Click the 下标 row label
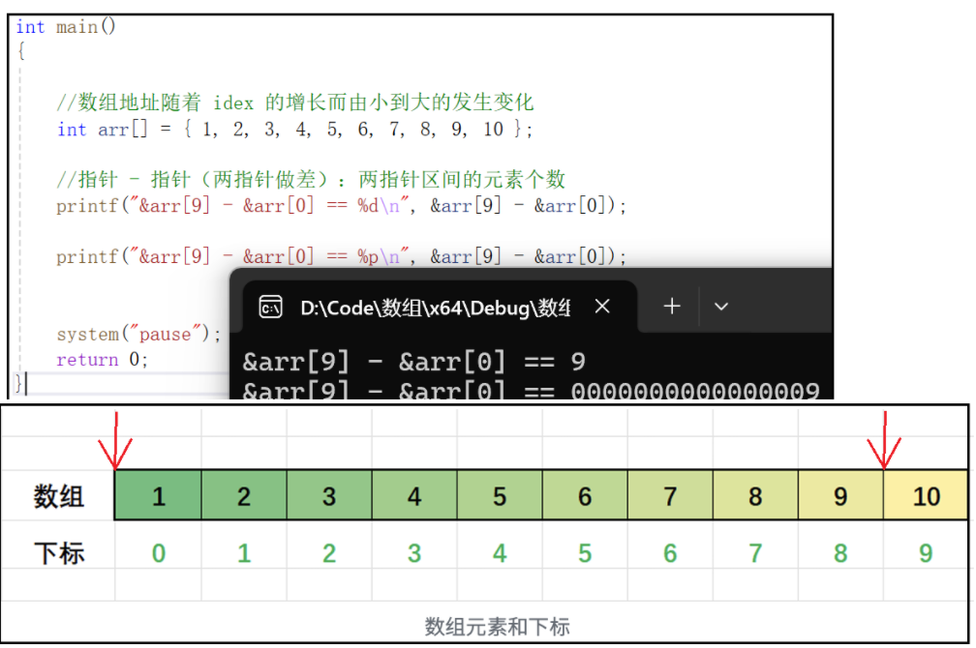The height and width of the screenshot is (648, 976). pos(58,553)
